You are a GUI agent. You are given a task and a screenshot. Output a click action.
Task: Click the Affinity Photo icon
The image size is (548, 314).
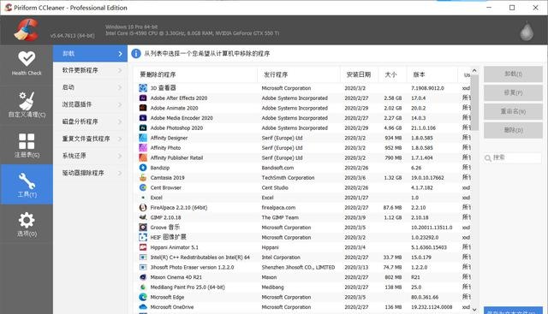pos(143,148)
